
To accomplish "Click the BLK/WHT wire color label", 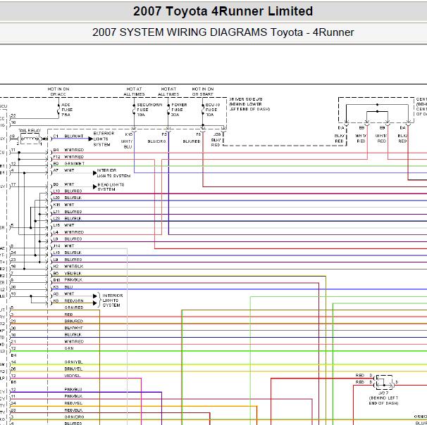I will pyautogui.click(x=73, y=328).
